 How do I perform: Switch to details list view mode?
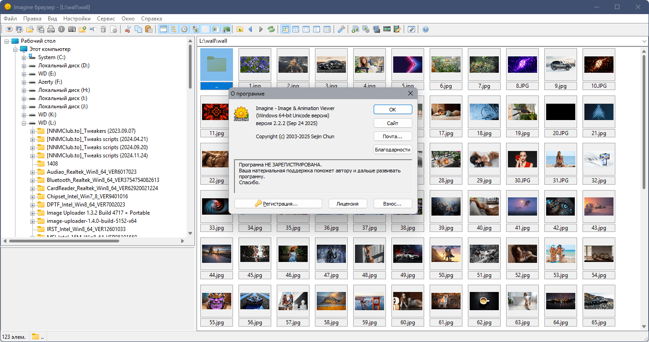327,29
